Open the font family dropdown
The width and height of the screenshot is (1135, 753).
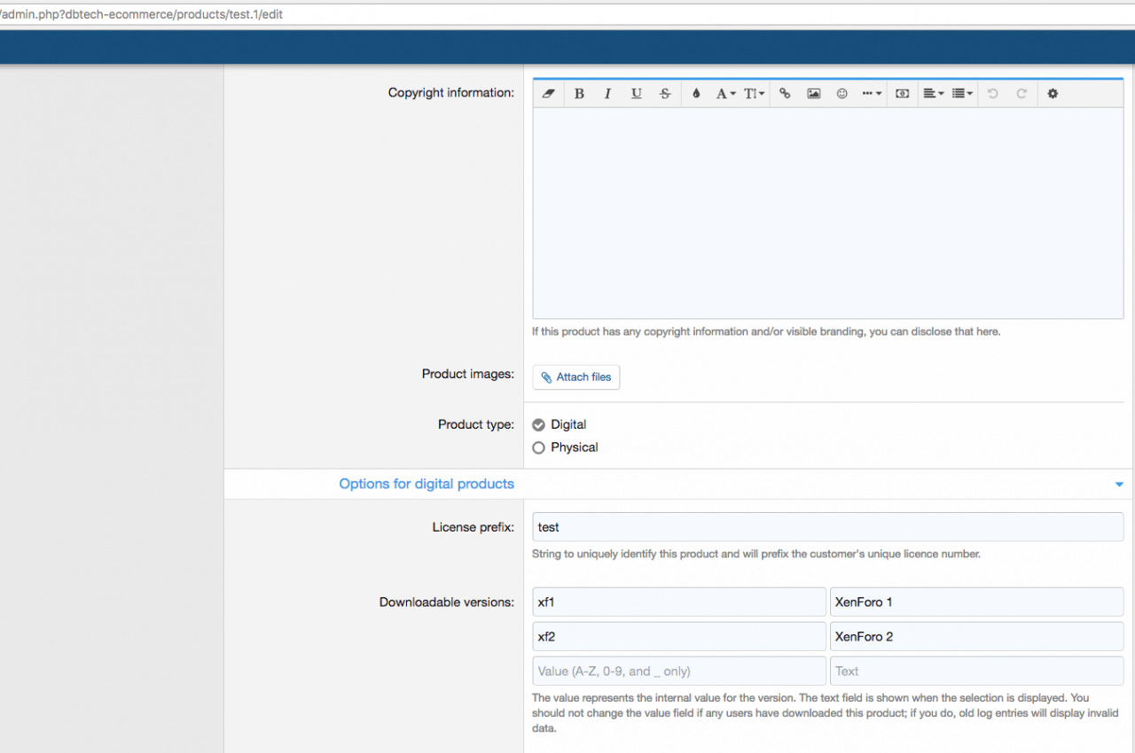(x=725, y=94)
